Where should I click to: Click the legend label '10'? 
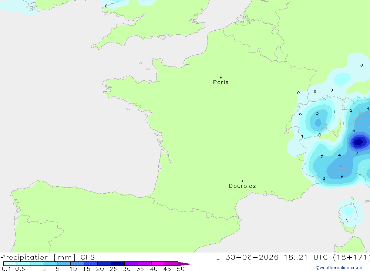coord(73,269)
